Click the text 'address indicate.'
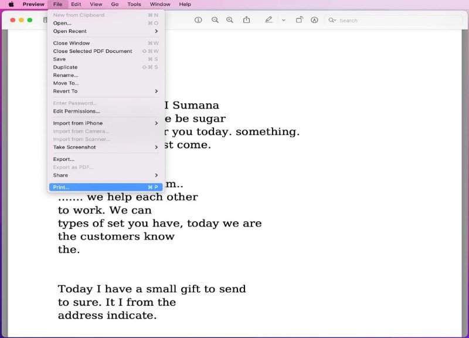This screenshot has height=338, width=469. tap(107, 315)
